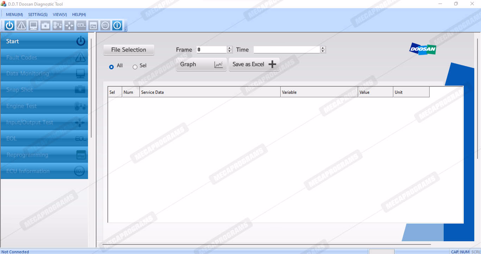Image resolution: width=481 pixels, height=254 pixels.
Task: Open the MENU(M) menu
Action: coord(14,14)
